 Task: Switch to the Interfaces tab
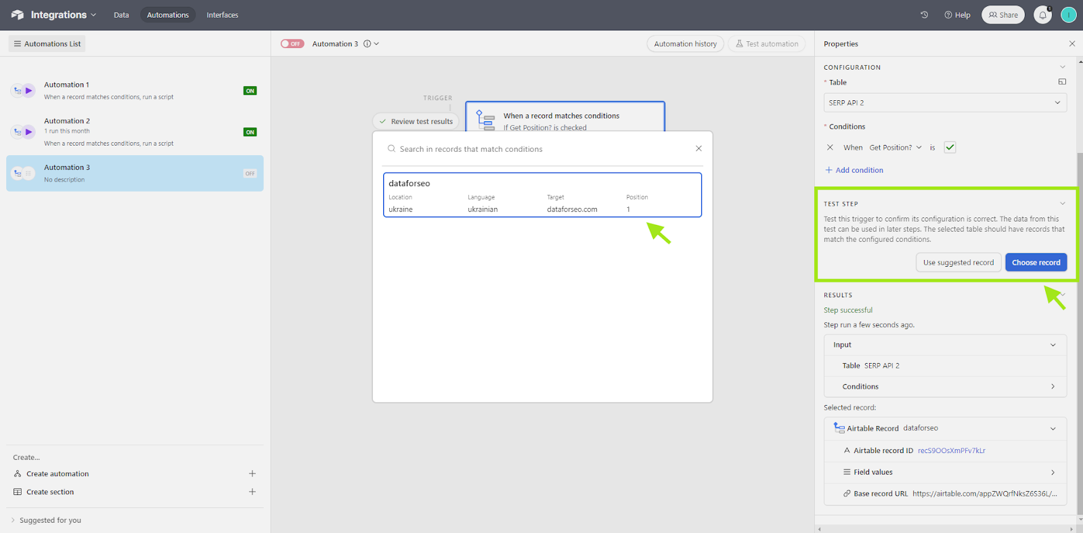222,15
